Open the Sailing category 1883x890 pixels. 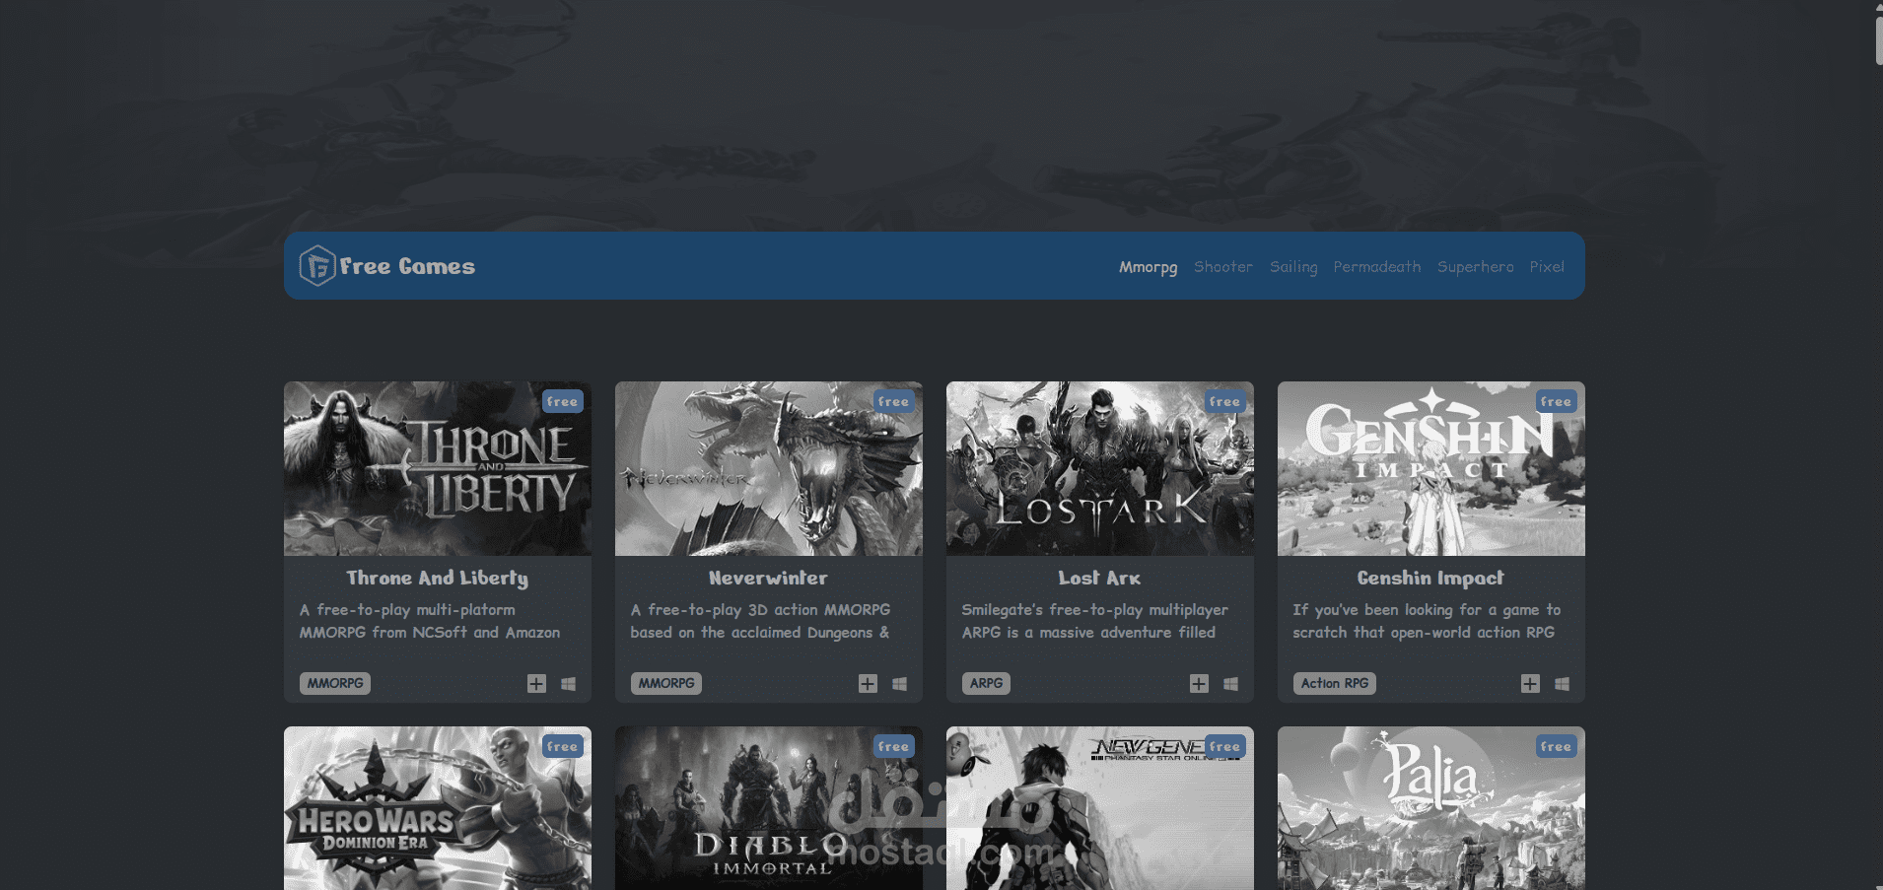pyautogui.click(x=1293, y=267)
